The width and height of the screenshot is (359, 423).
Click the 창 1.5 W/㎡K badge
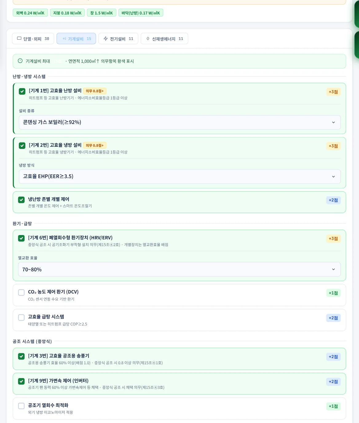pyautogui.click(x=102, y=13)
